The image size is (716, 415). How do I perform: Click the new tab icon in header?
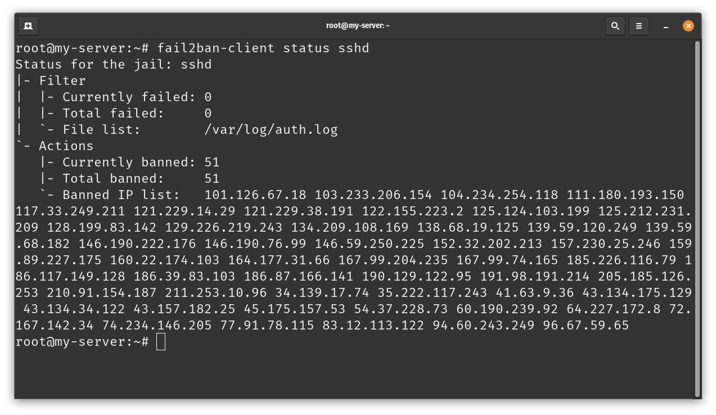(x=28, y=26)
